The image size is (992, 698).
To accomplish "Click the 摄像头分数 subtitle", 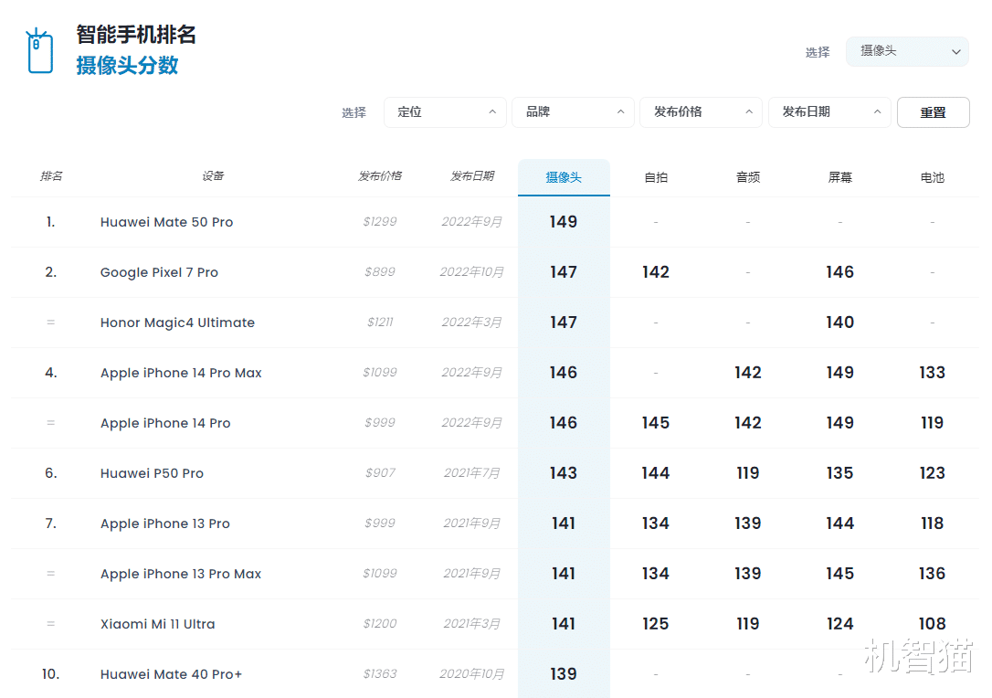I will 127,65.
